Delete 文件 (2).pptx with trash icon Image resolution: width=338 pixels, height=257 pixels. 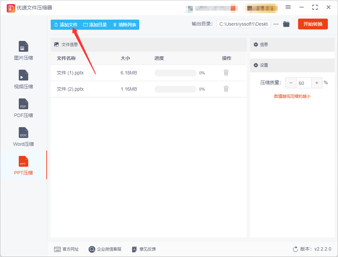point(226,89)
